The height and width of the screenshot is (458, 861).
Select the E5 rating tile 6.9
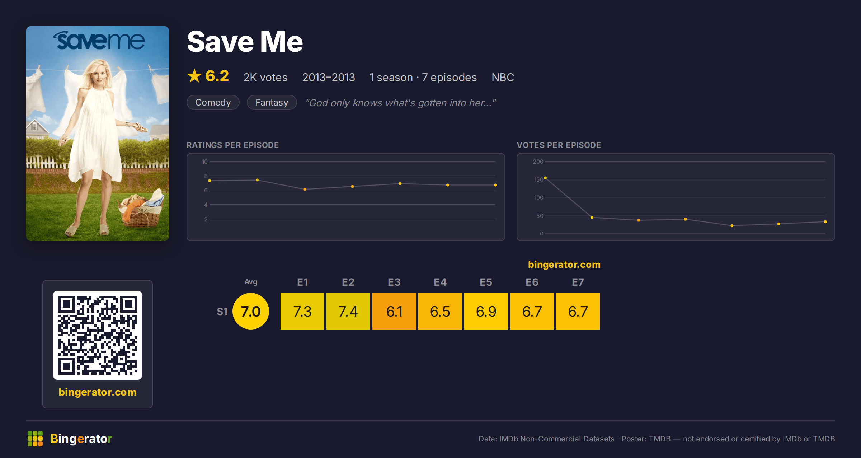486,311
